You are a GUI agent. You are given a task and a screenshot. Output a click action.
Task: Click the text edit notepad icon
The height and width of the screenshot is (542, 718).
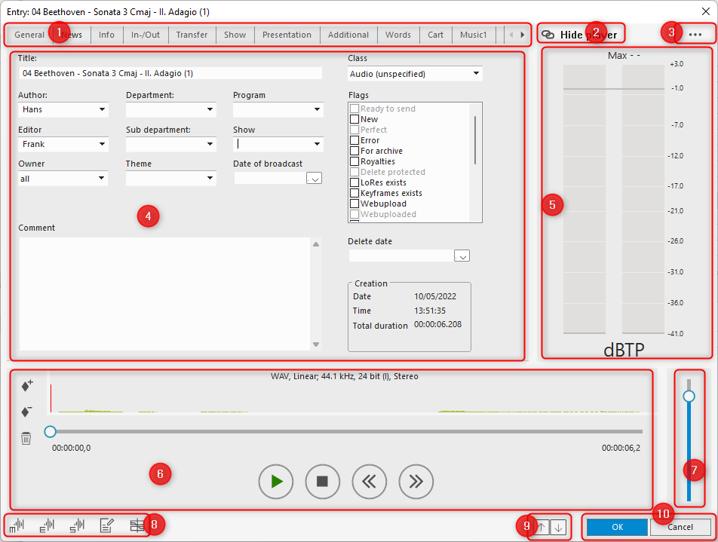click(107, 525)
